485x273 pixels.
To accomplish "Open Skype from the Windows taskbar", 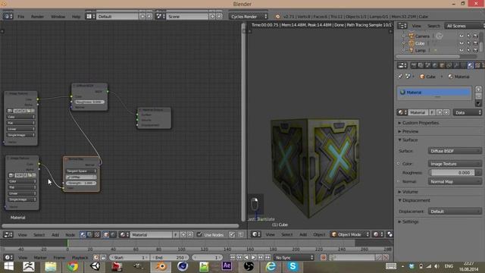I will tap(293, 266).
